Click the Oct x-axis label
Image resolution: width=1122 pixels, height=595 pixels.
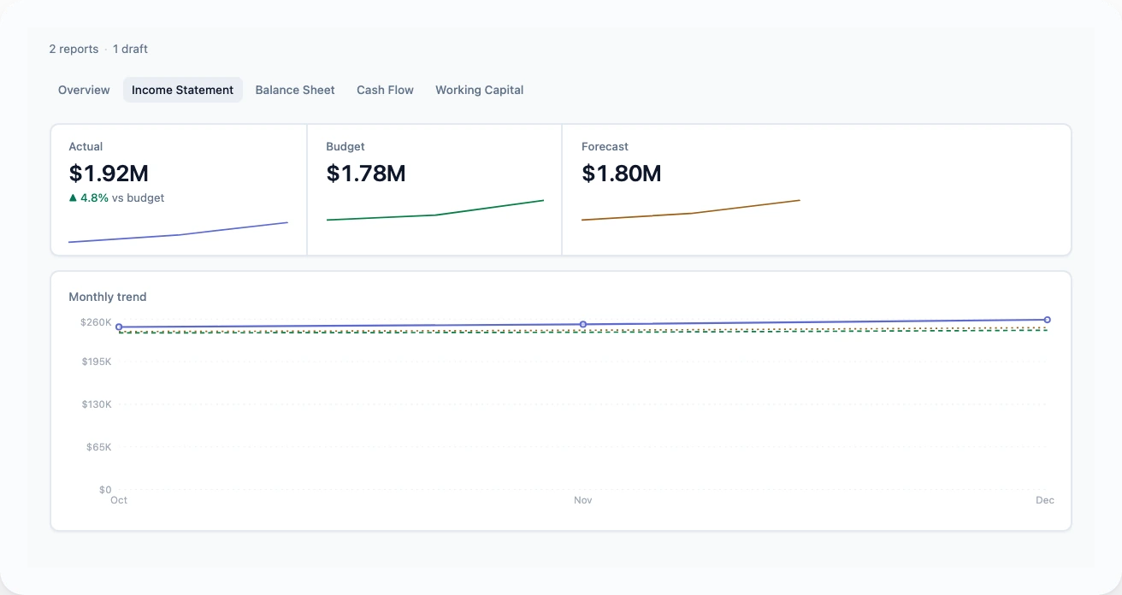[x=119, y=500]
